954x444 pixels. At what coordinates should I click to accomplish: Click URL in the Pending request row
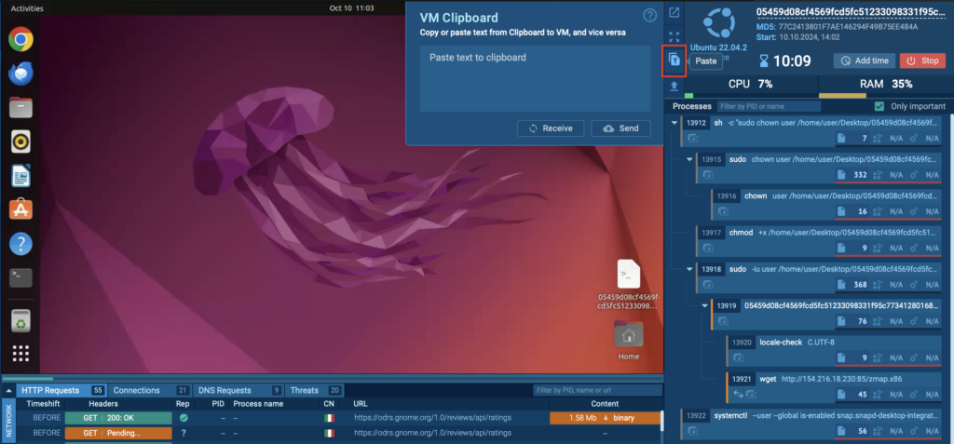click(432, 433)
